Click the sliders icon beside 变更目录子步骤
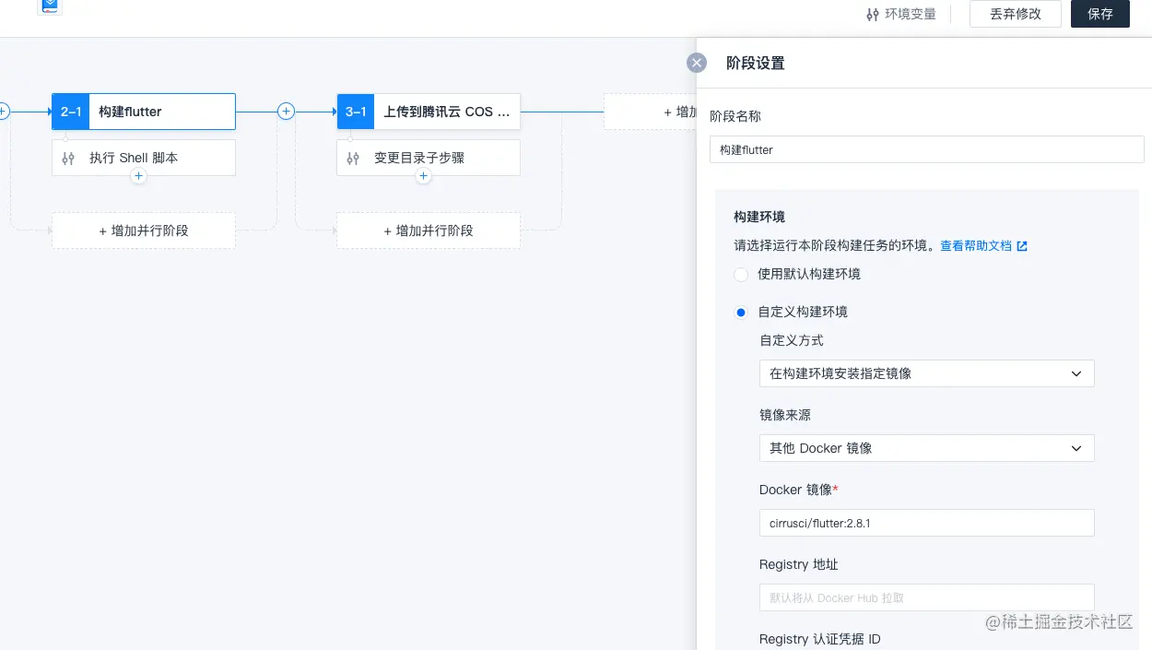Screen dimensions: 1152x650 tap(353, 159)
